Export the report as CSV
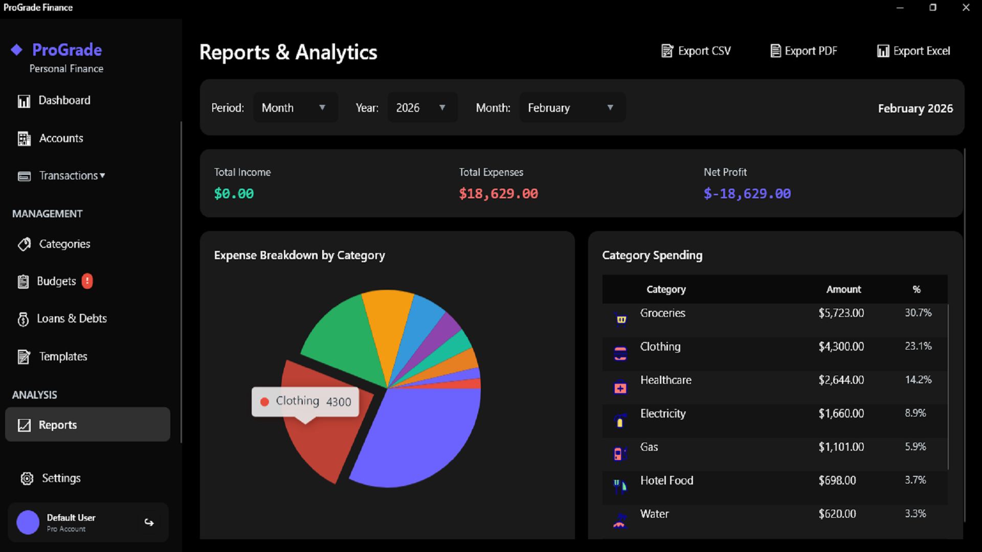 point(696,51)
